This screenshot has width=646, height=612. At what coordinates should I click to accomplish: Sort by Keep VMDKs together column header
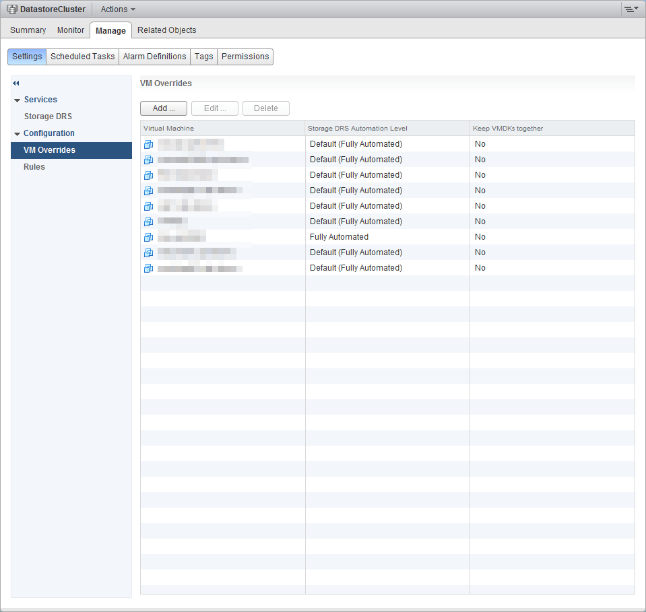508,129
